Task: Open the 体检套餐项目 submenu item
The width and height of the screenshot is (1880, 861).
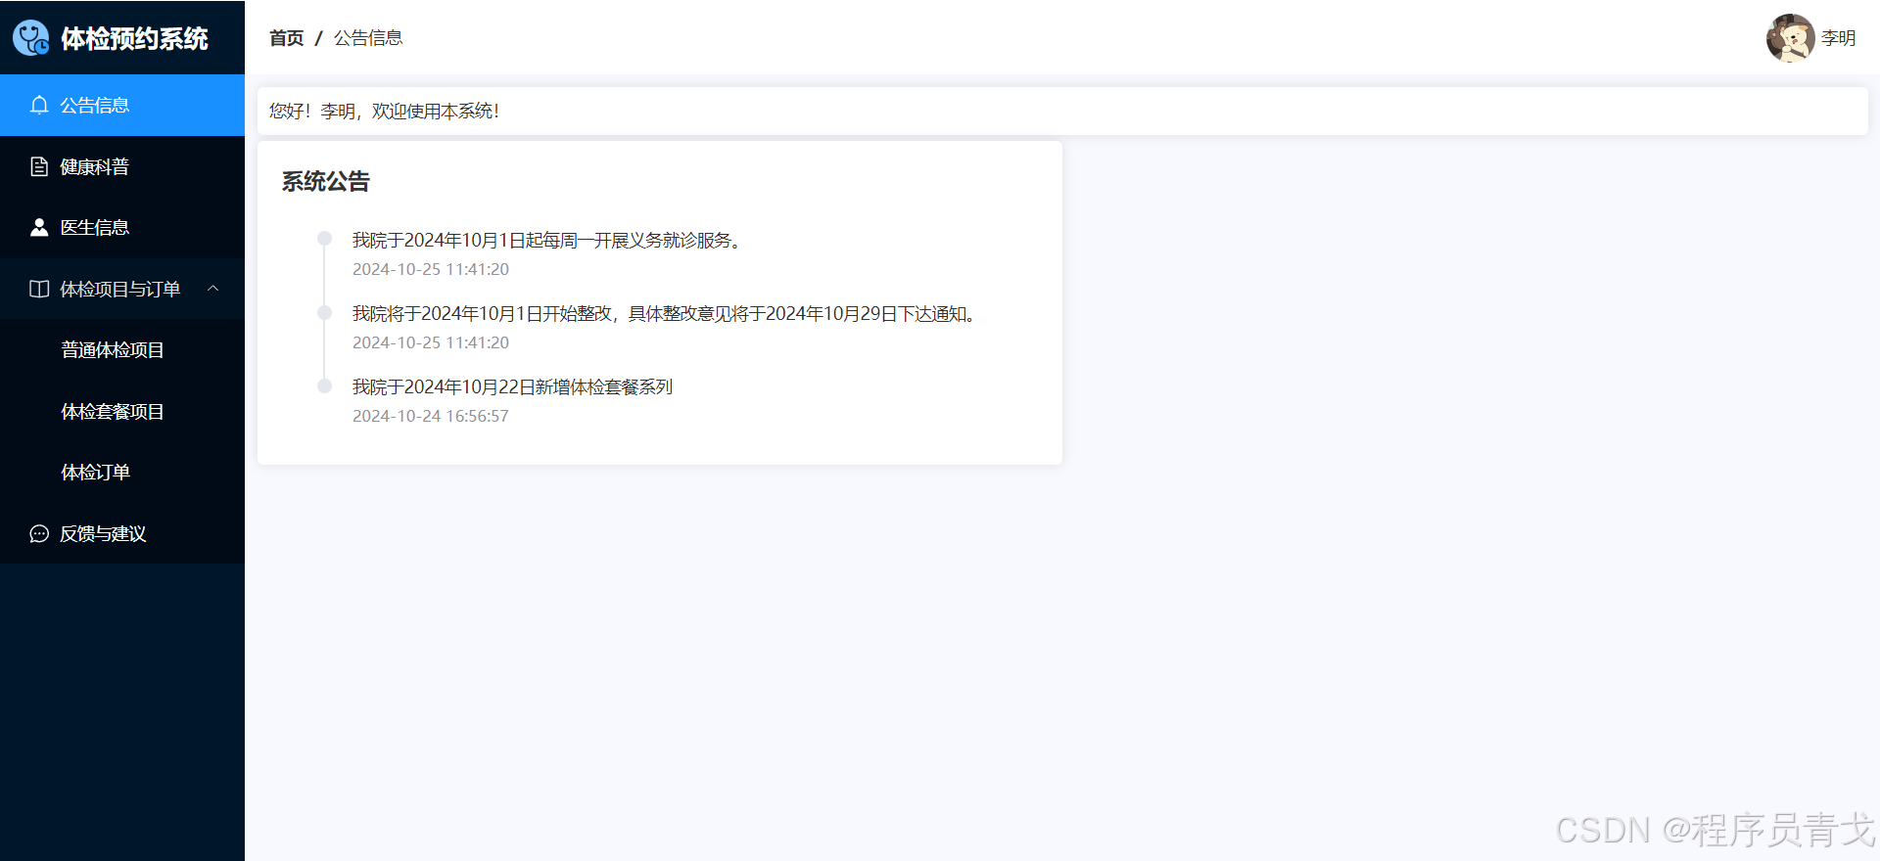Action: coord(122,411)
